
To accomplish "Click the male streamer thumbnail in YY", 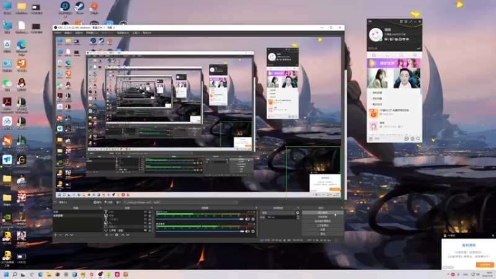I will tap(407, 78).
